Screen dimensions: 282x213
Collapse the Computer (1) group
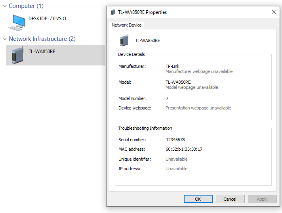[5, 6]
